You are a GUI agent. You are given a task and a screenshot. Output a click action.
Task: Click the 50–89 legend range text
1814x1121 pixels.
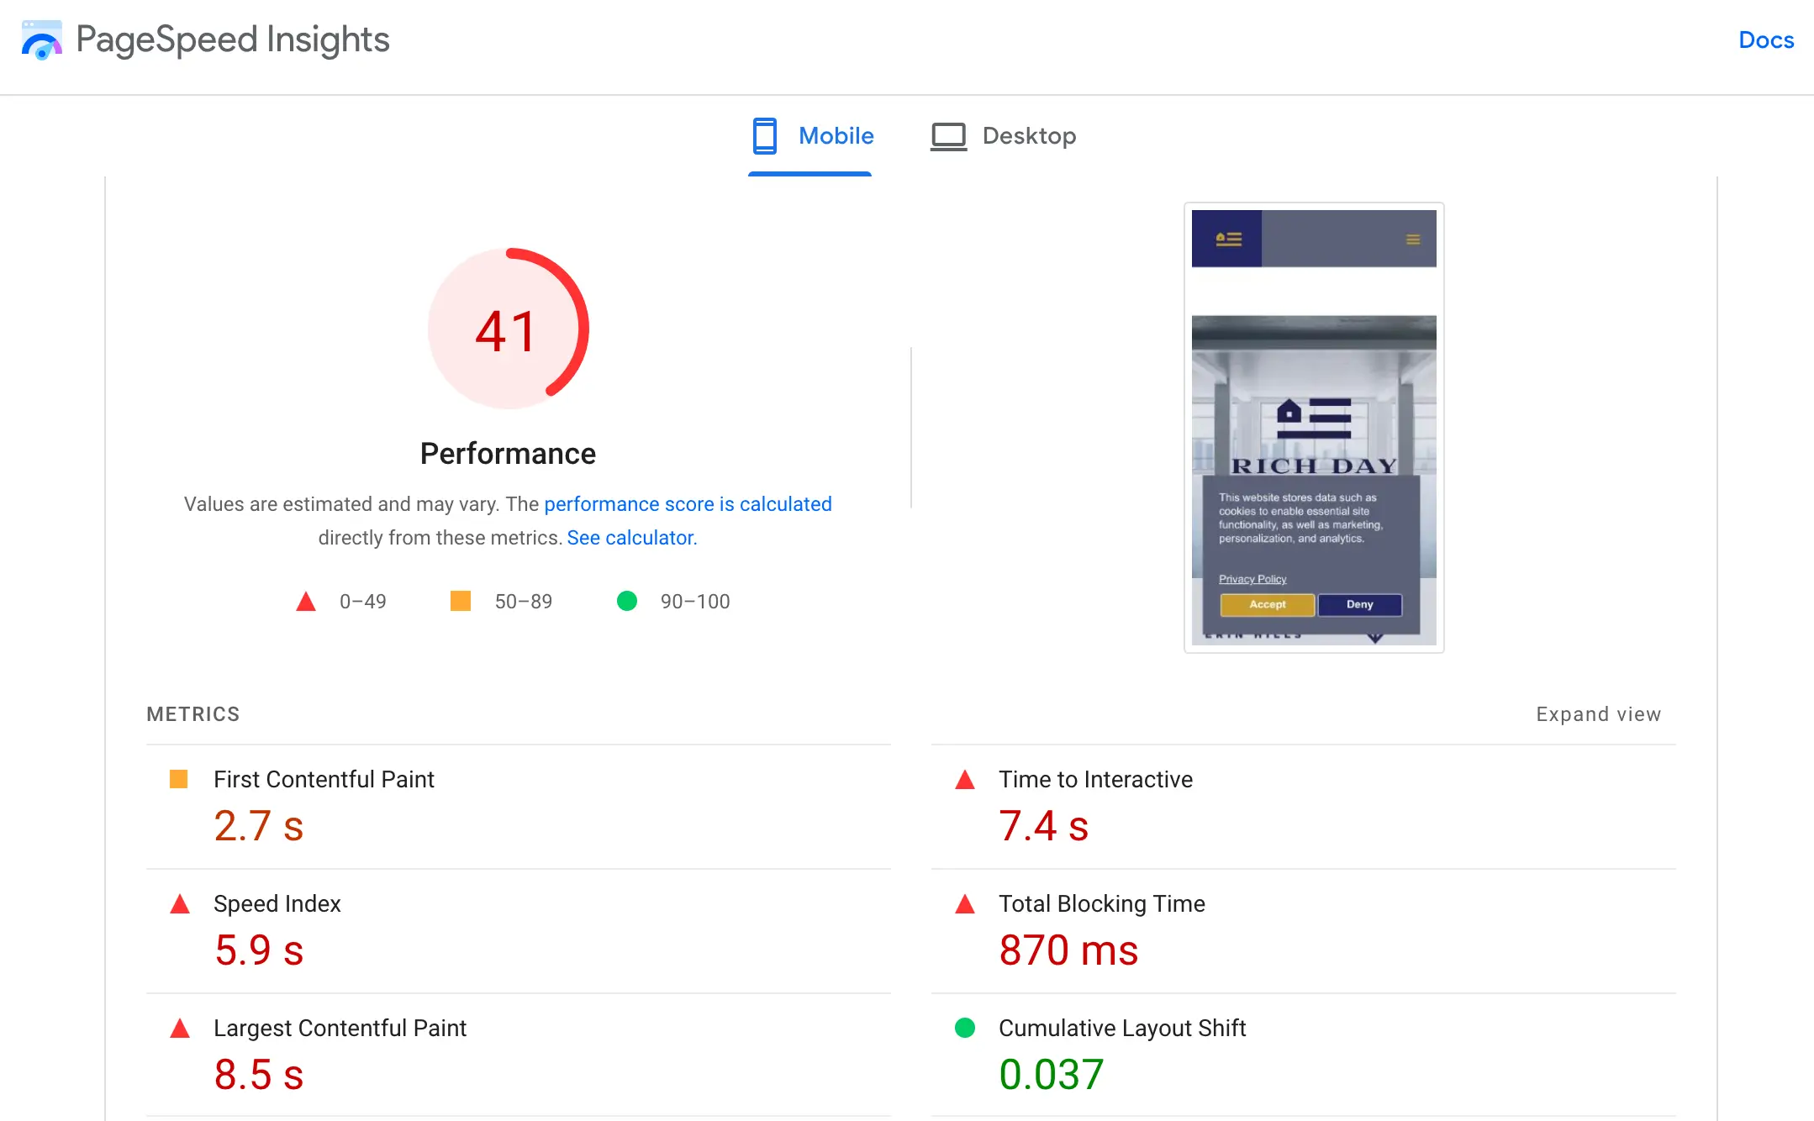pos(524,602)
